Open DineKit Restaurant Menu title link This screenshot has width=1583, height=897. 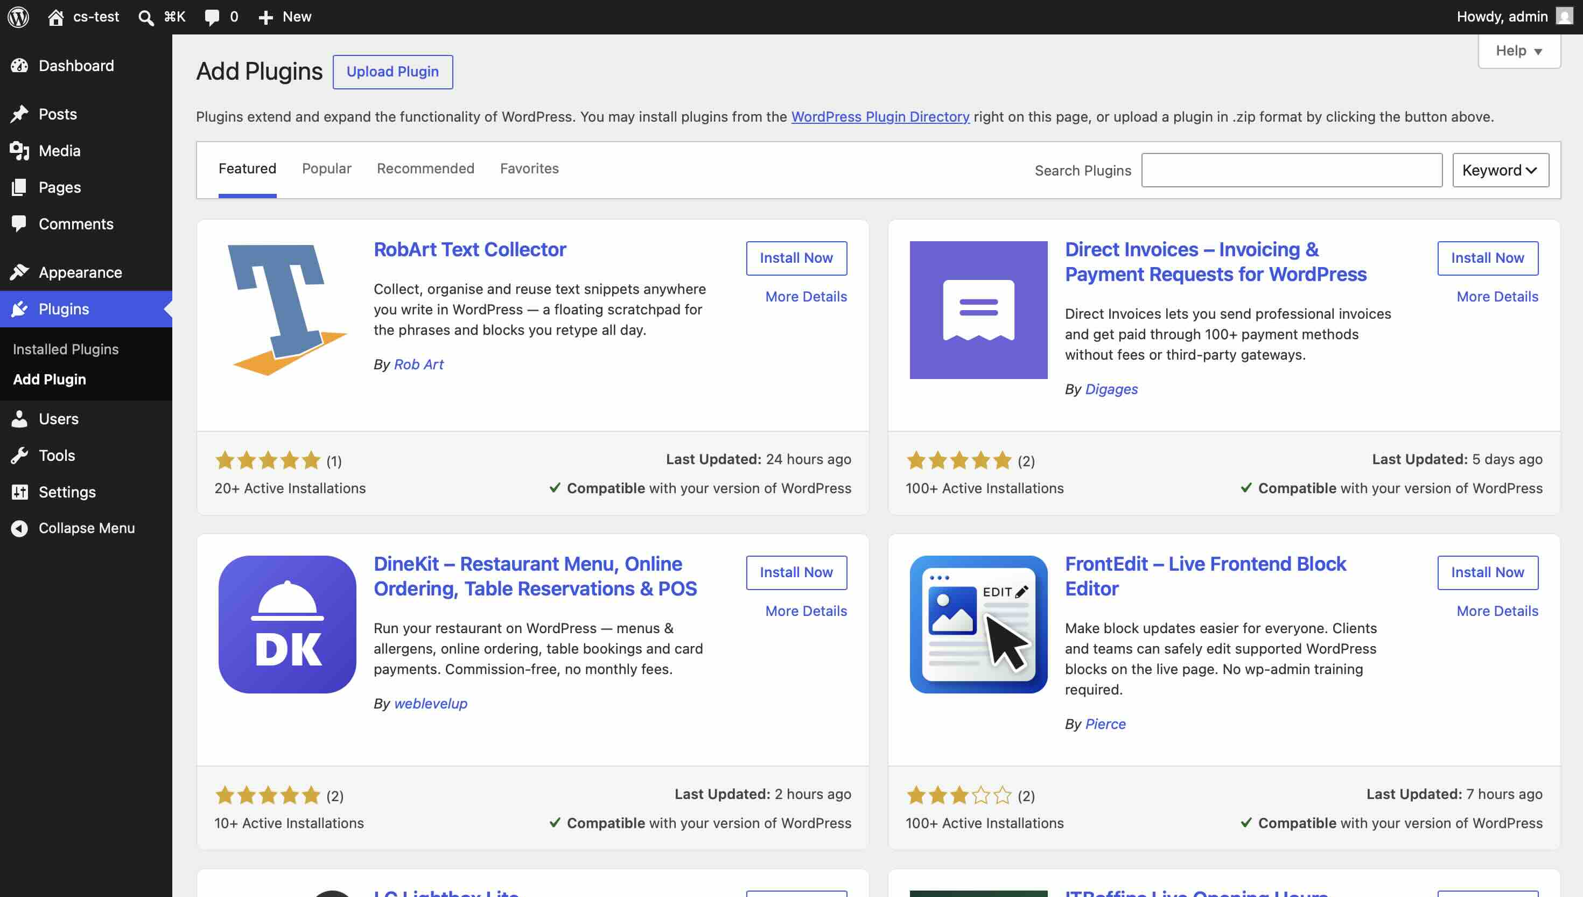tap(535, 576)
